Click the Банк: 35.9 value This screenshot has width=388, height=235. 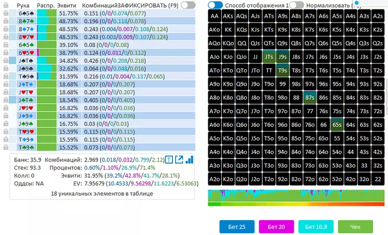28,160
